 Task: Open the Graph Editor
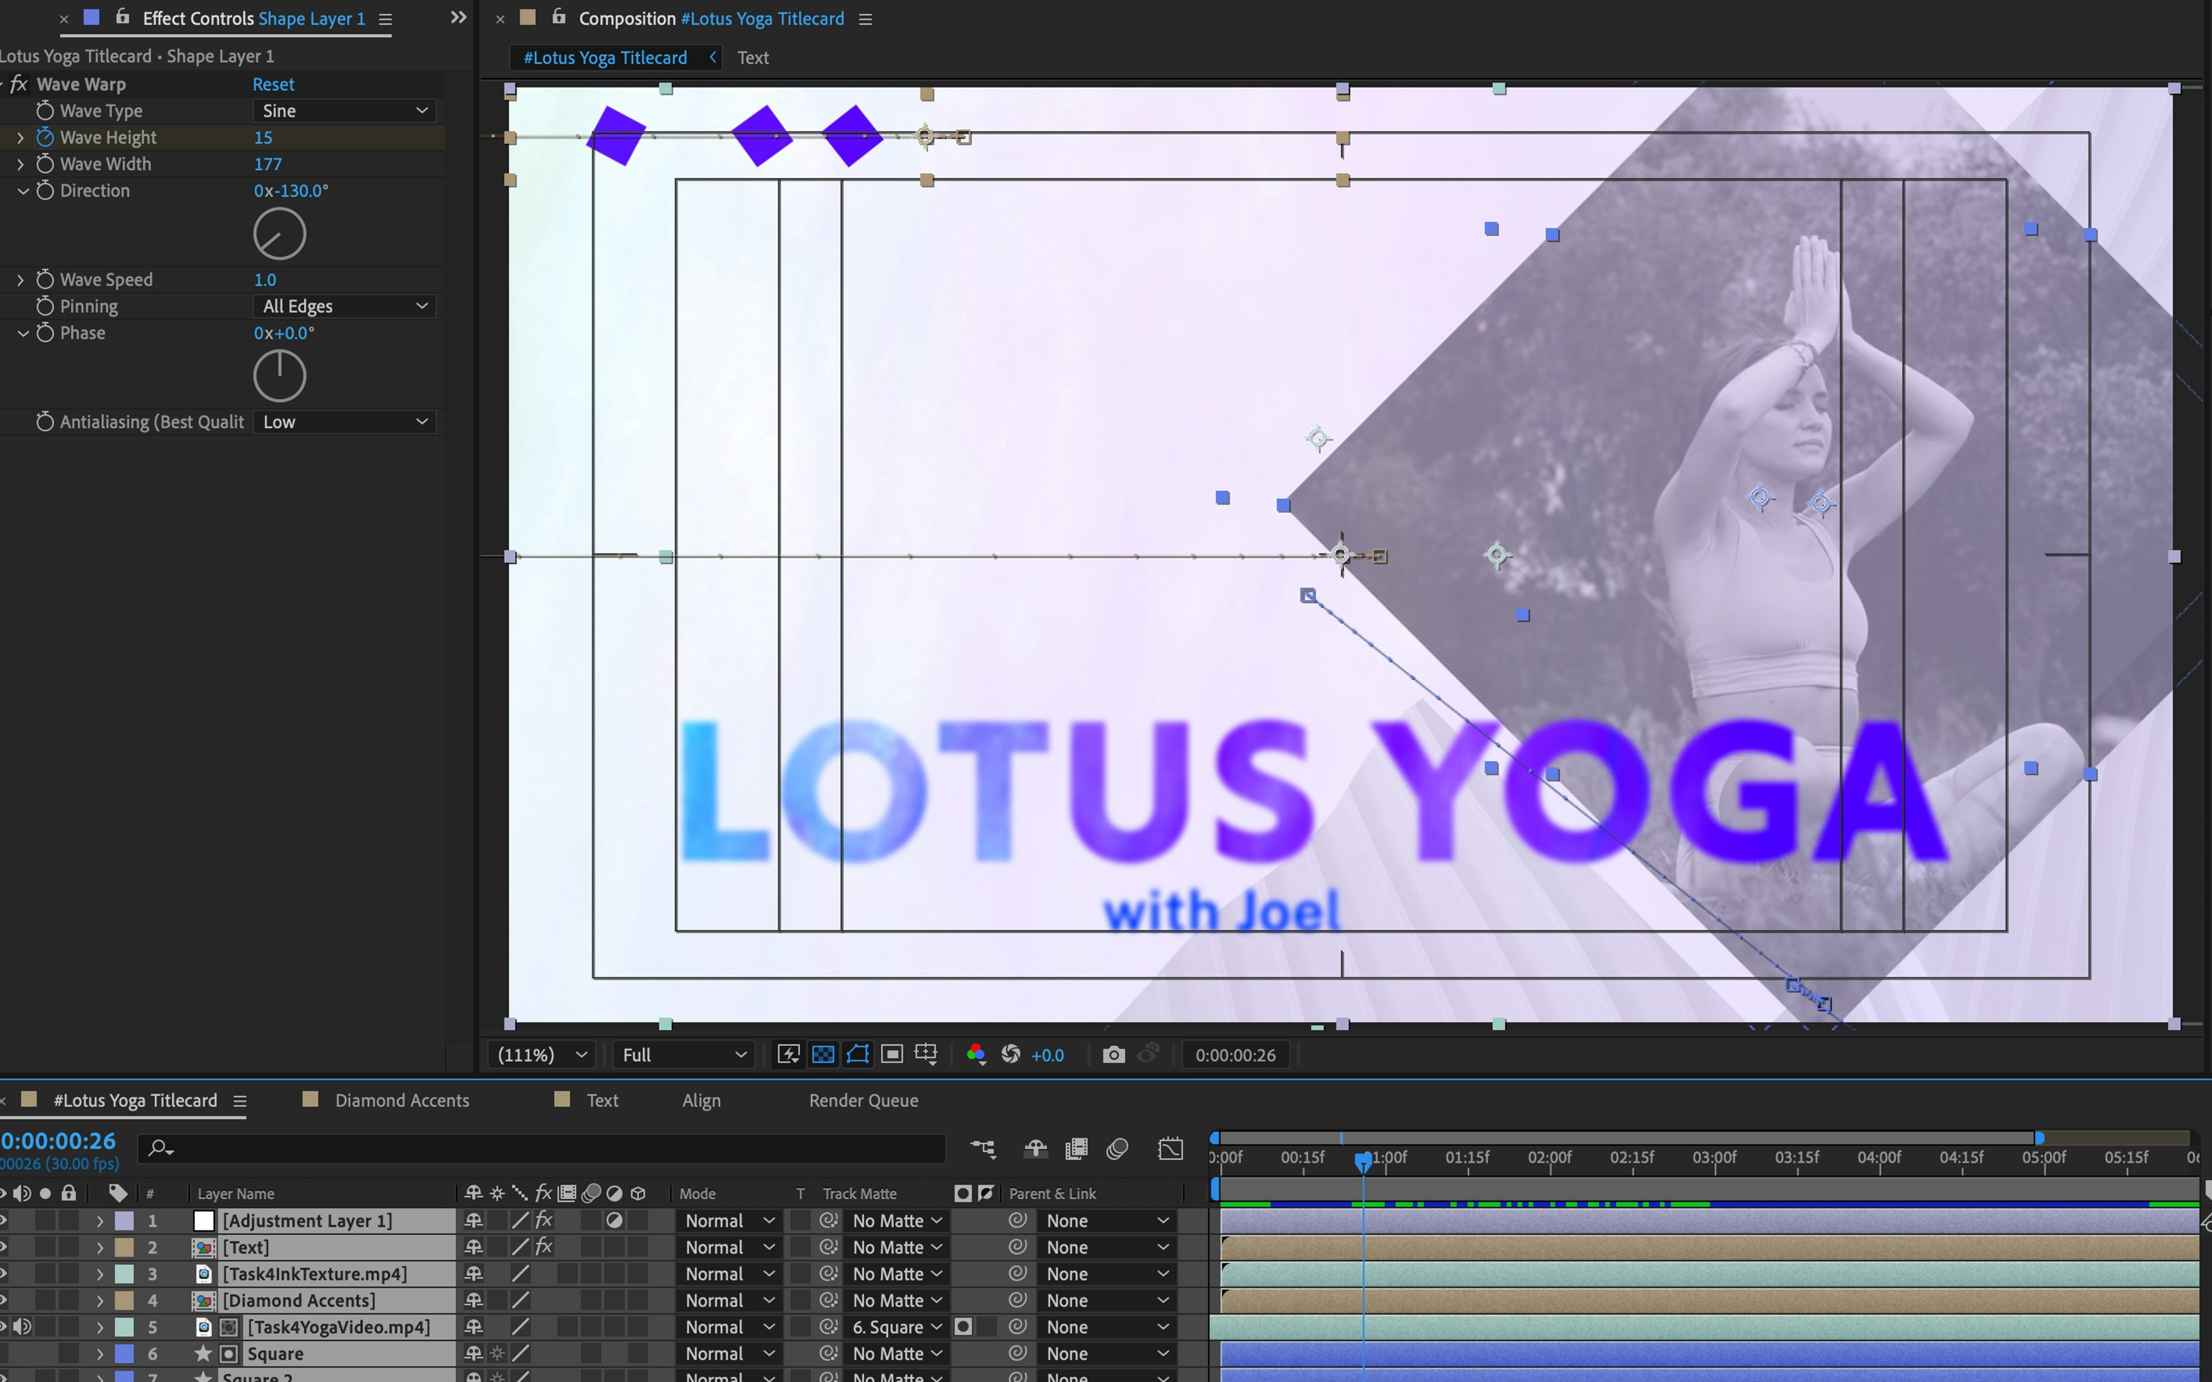1171,1148
